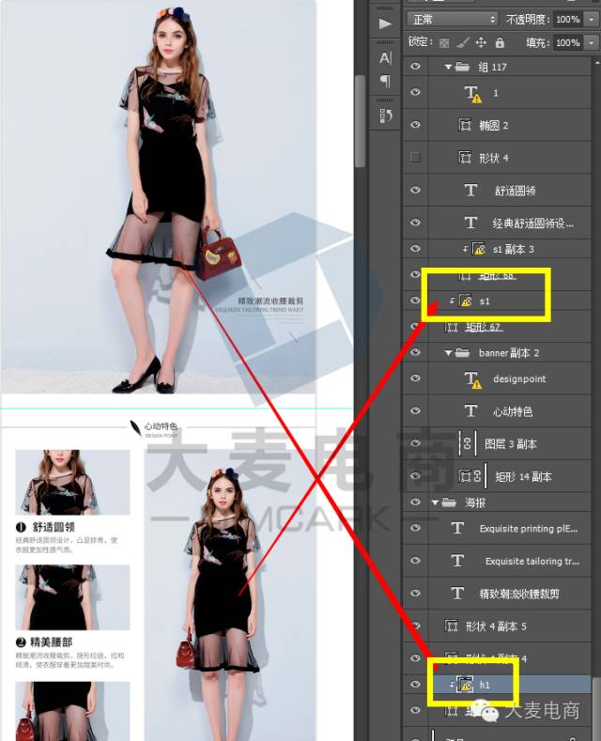Hide the s1 副本 3 layer
The image size is (601, 741).
pyautogui.click(x=415, y=249)
